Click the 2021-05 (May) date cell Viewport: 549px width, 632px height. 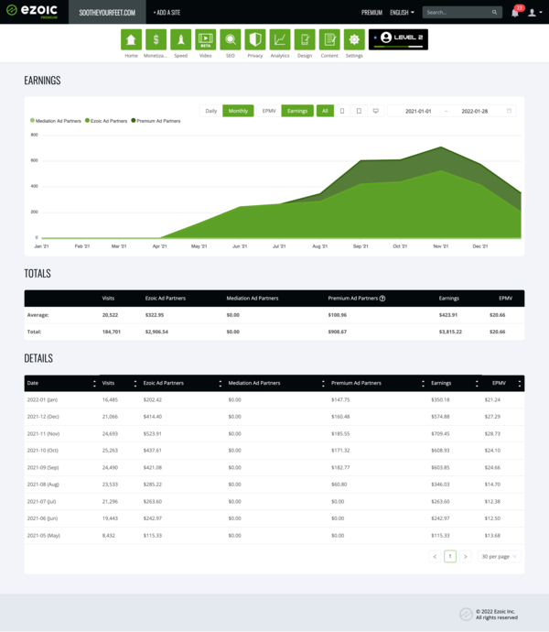pos(44,536)
